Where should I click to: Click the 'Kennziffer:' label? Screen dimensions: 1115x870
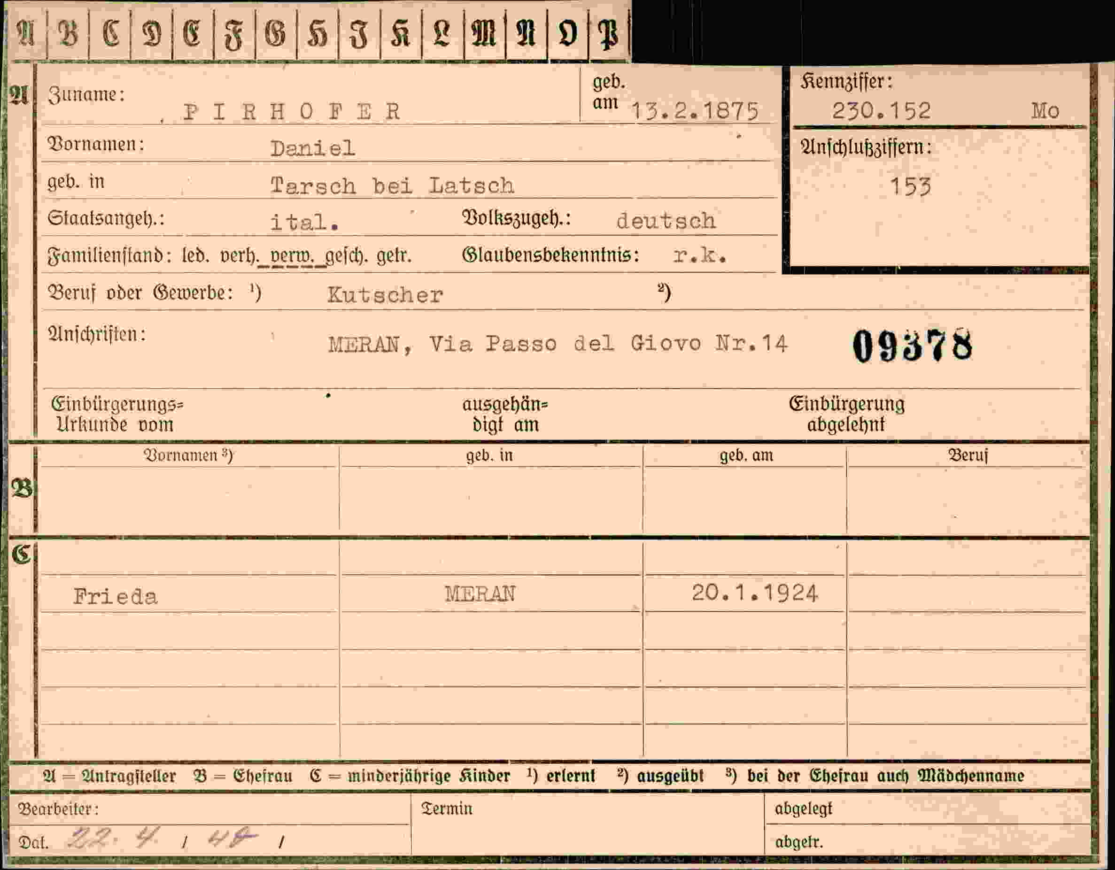tap(846, 82)
